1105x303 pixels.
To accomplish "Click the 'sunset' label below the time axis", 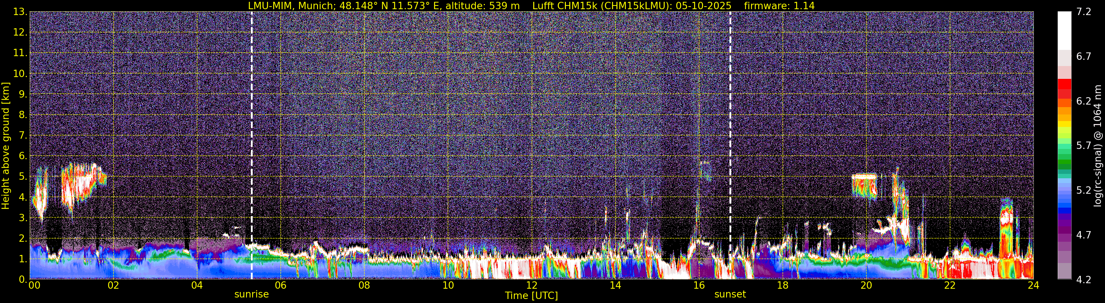I will click(730, 295).
